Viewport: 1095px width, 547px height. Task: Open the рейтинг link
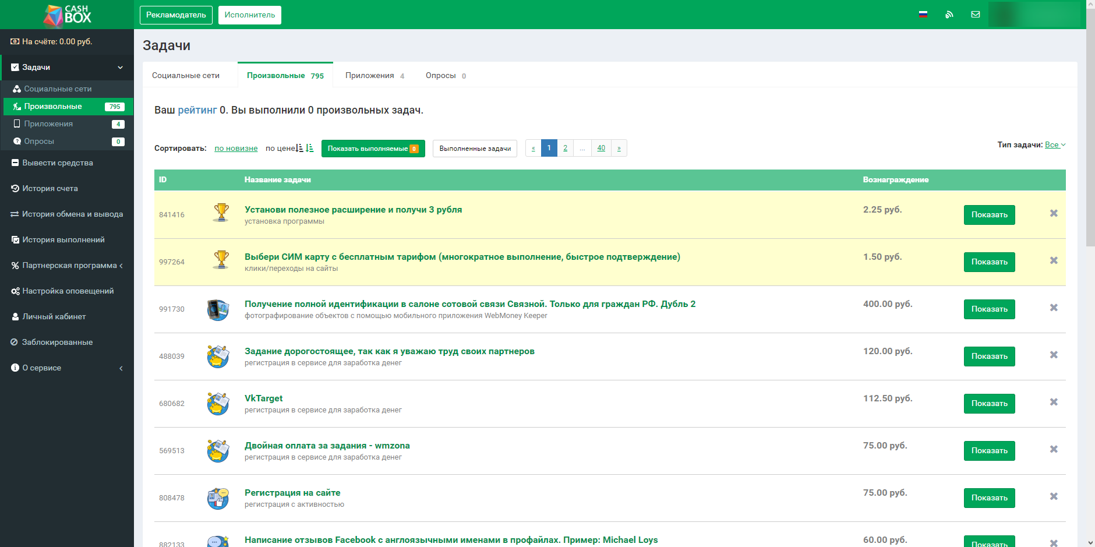coord(197,110)
